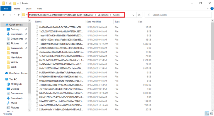Open the Mobile folder in sidebar
Viewport: 214px width, 116px height.
click(14, 53)
